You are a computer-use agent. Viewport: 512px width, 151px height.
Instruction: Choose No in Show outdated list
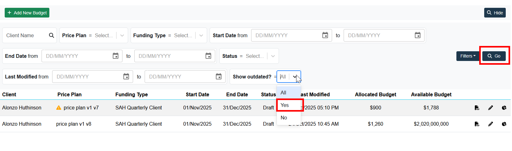pos(284,118)
